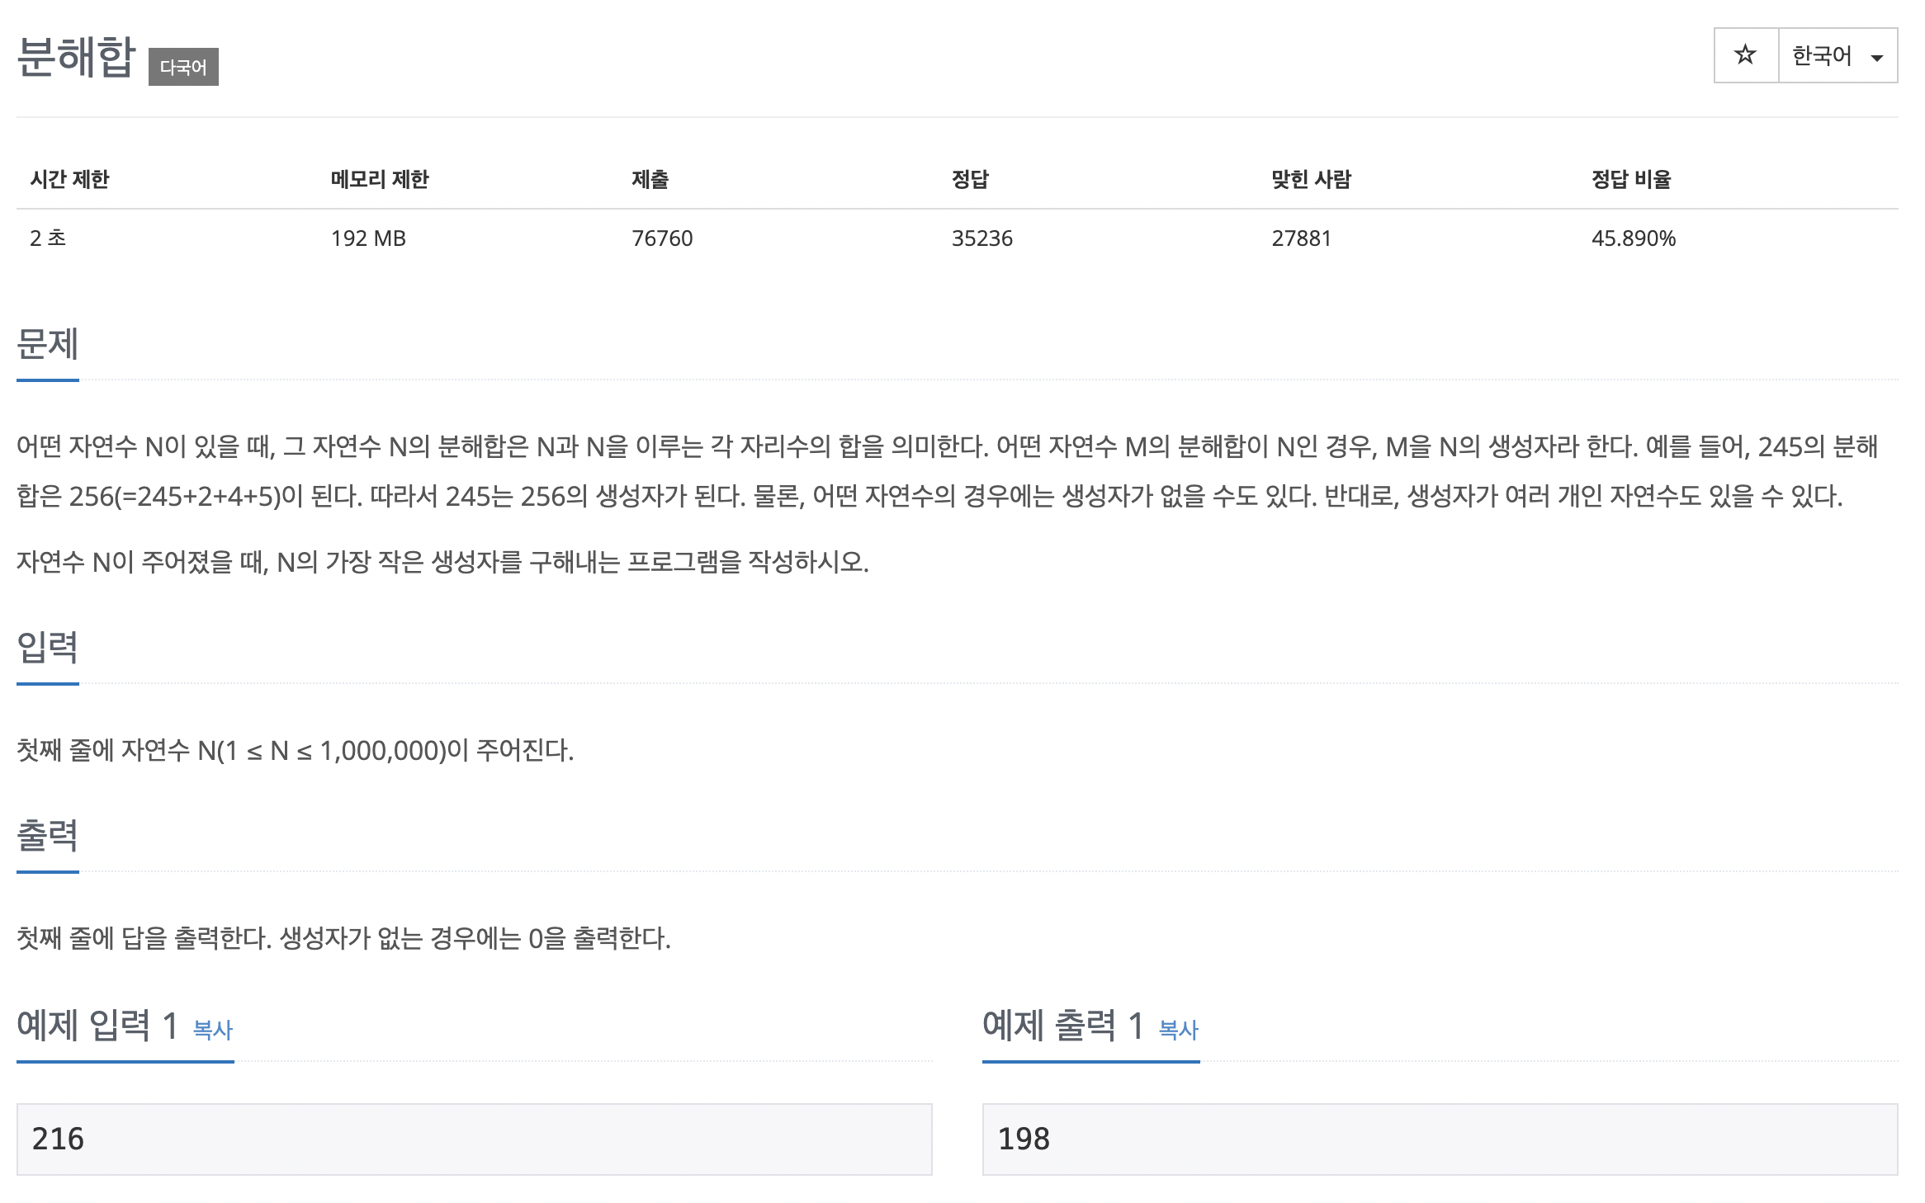Click the sample output box containing 198
Screen dimensions: 1925x1203
click(x=1439, y=1139)
